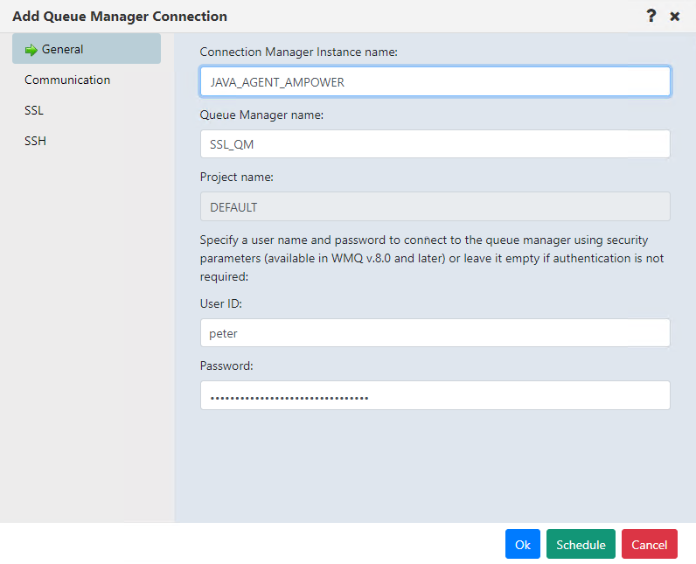
Task: Click the 'Specify a user name and password' text
Action: click(432, 258)
